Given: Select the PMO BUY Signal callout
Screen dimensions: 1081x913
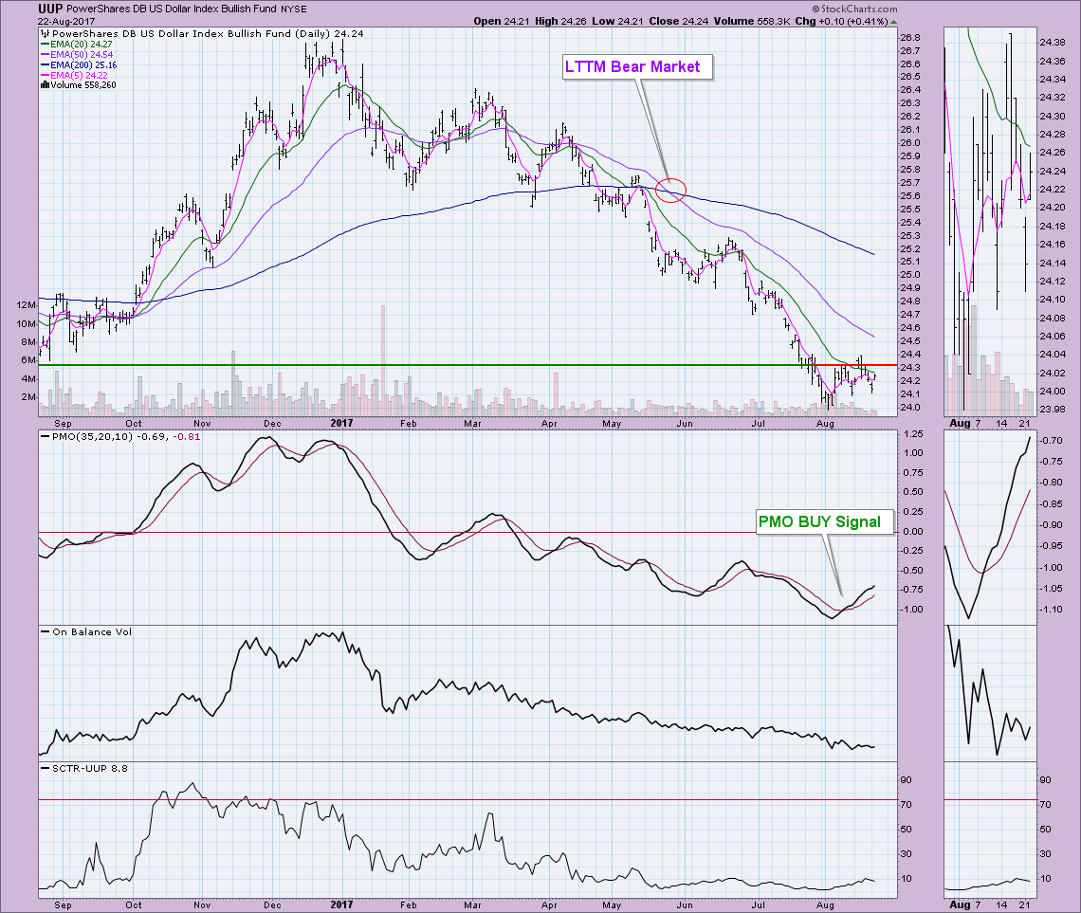Looking at the screenshot, I should pyautogui.click(x=824, y=520).
